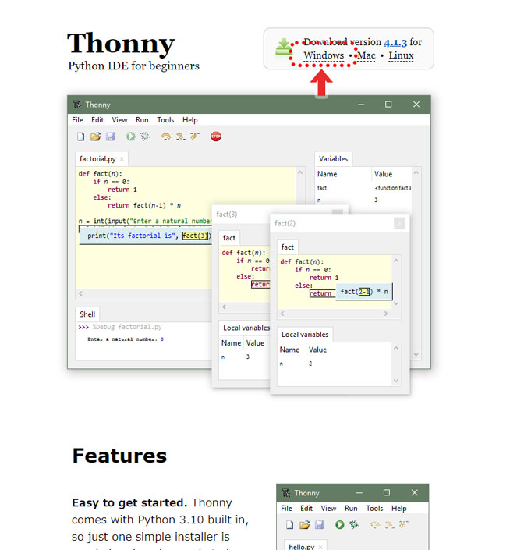517x550 pixels.
Task: Click down arrow of Variables panel scrollbar
Action: pos(416,355)
